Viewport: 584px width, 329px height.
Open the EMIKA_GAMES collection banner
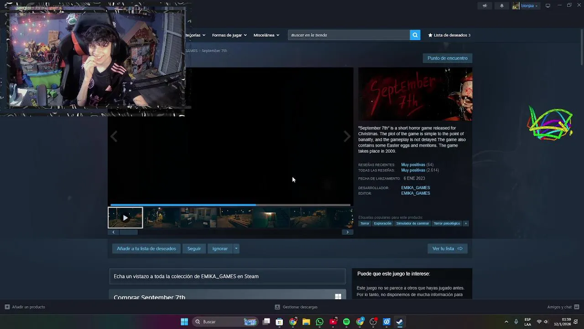[x=227, y=276]
